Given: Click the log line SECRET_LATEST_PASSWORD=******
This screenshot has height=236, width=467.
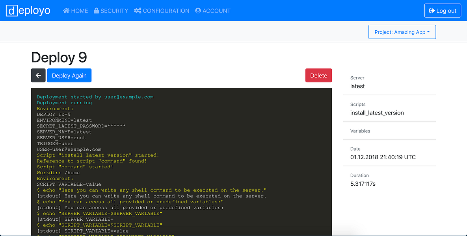Looking at the screenshot, I should tap(81, 126).
